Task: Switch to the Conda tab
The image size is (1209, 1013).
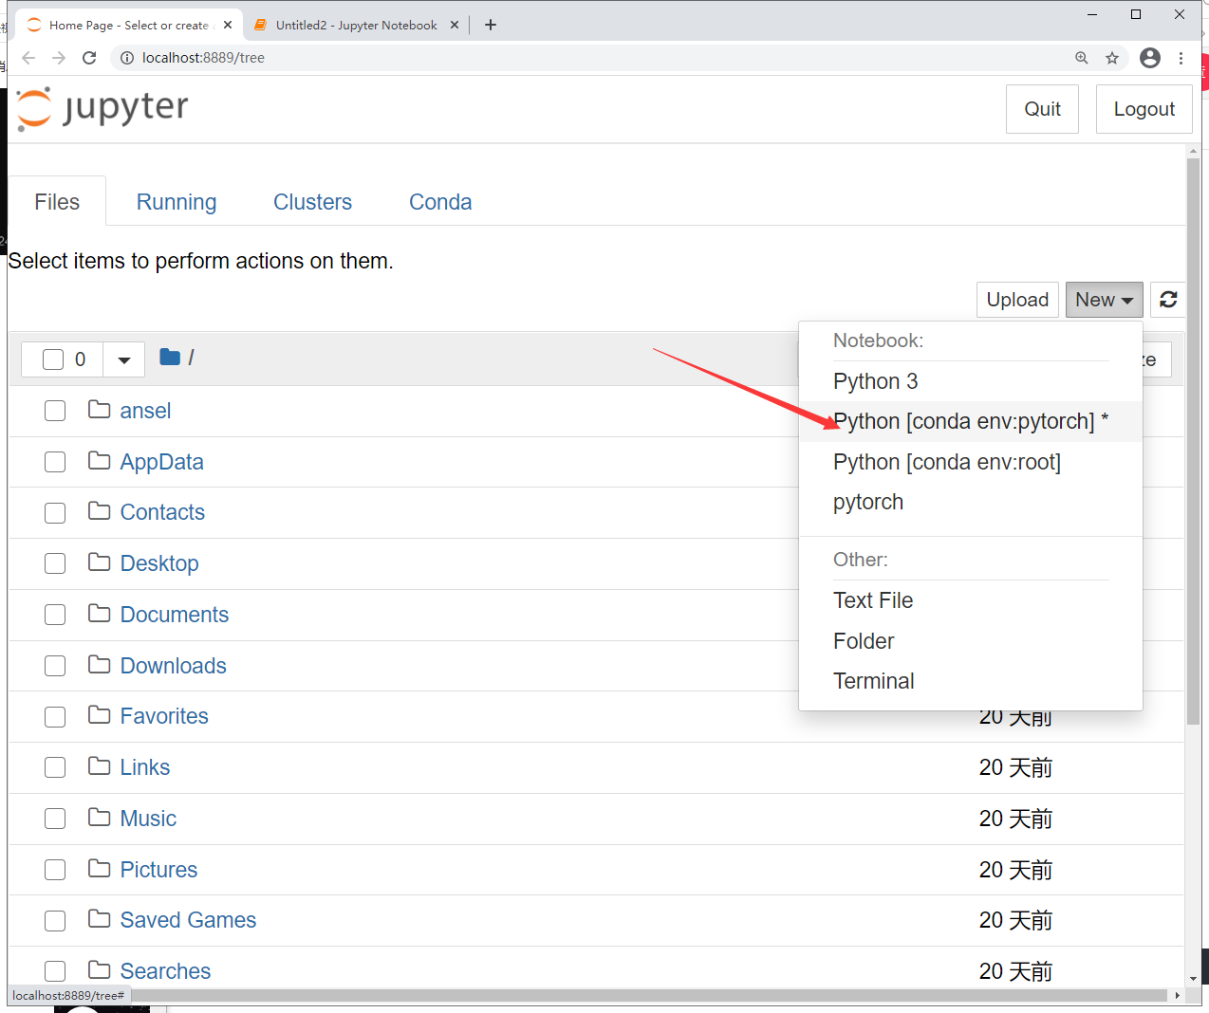Action: [x=439, y=201]
